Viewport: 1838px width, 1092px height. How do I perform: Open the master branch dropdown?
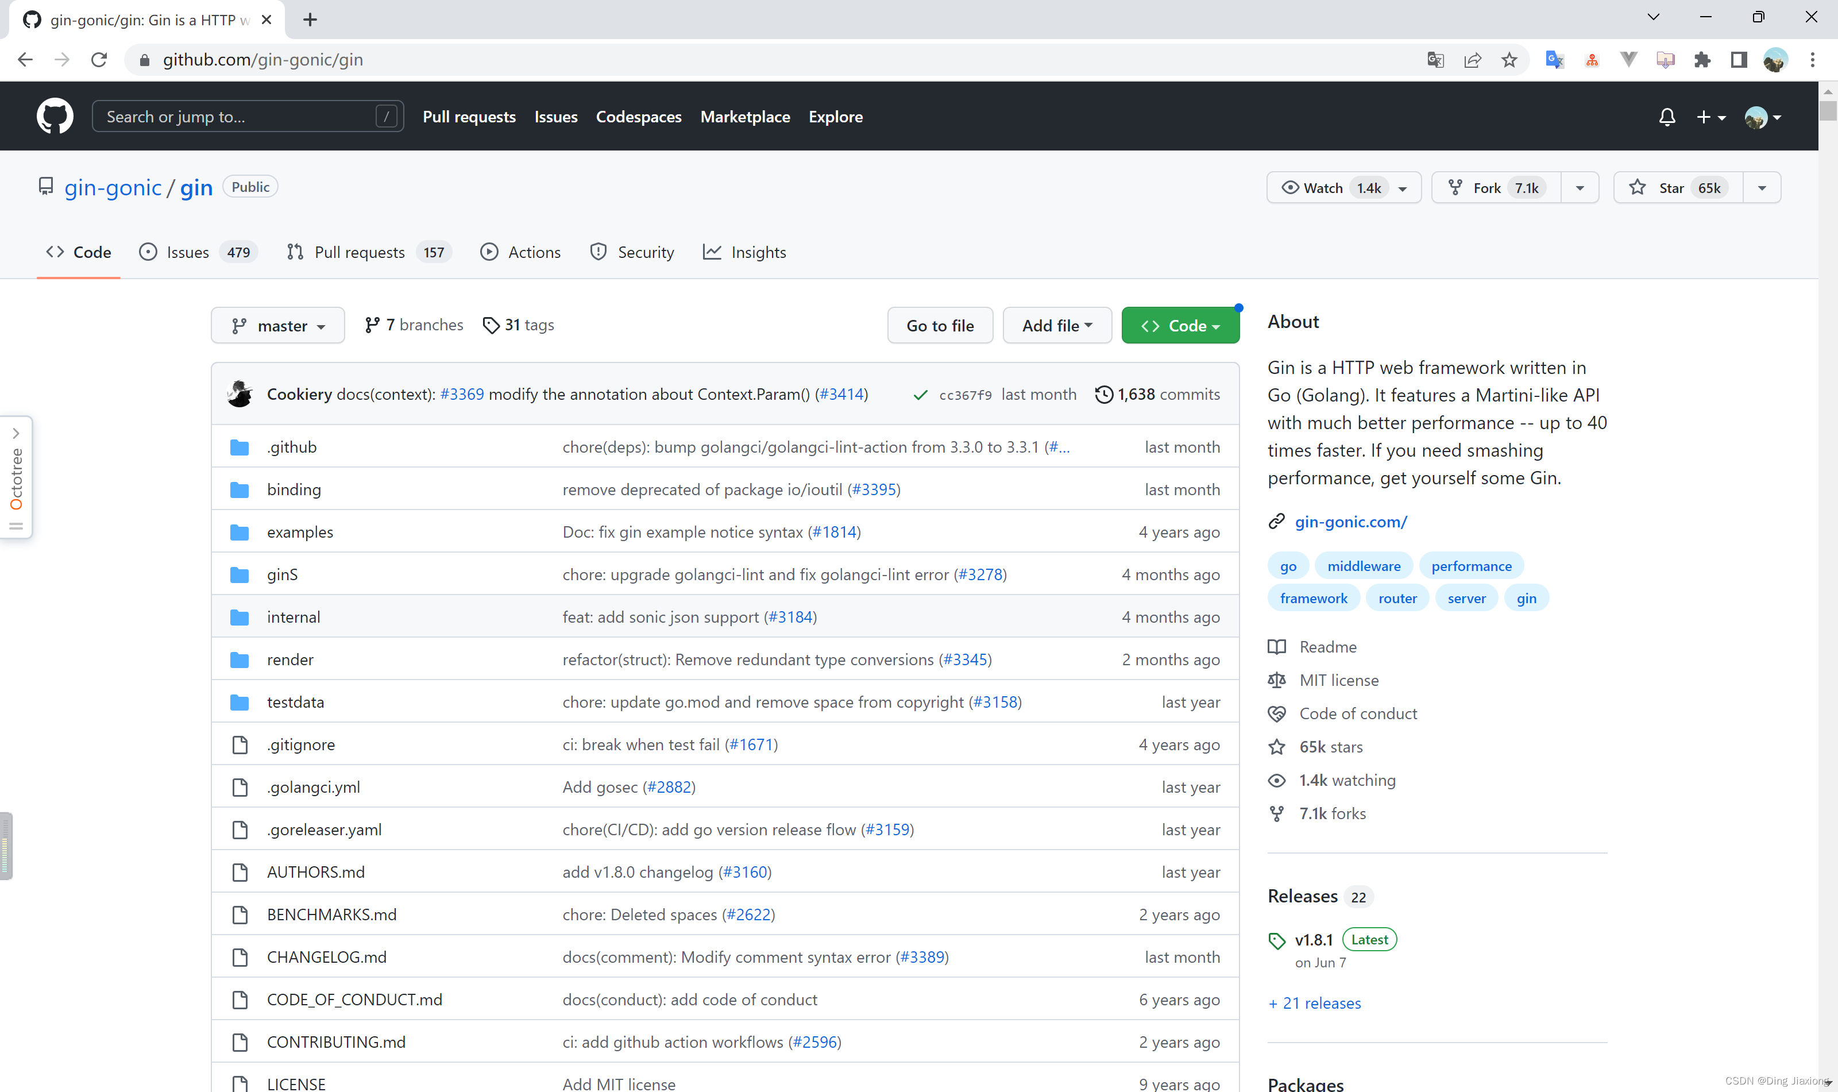(x=277, y=325)
